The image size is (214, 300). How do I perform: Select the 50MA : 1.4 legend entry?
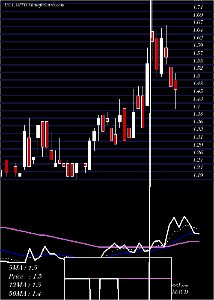pyautogui.click(x=25, y=293)
